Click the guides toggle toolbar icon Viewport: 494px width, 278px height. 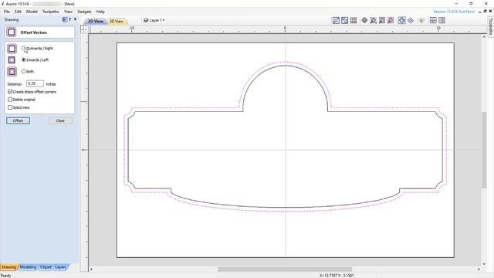tap(345, 21)
